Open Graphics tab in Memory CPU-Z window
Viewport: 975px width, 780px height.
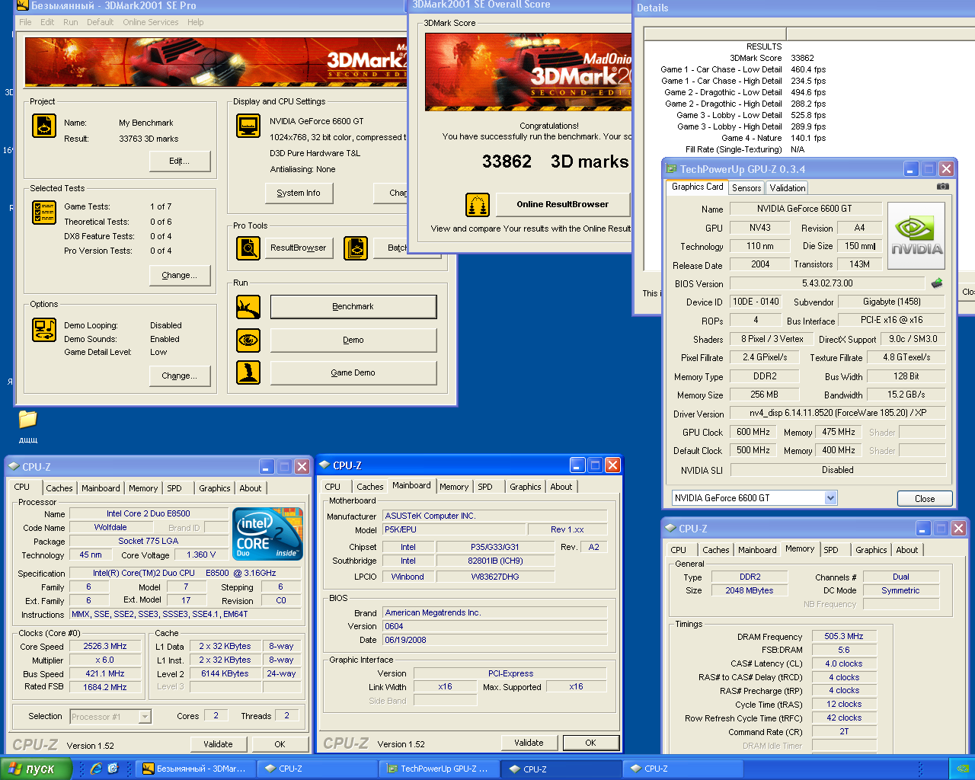tap(871, 550)
